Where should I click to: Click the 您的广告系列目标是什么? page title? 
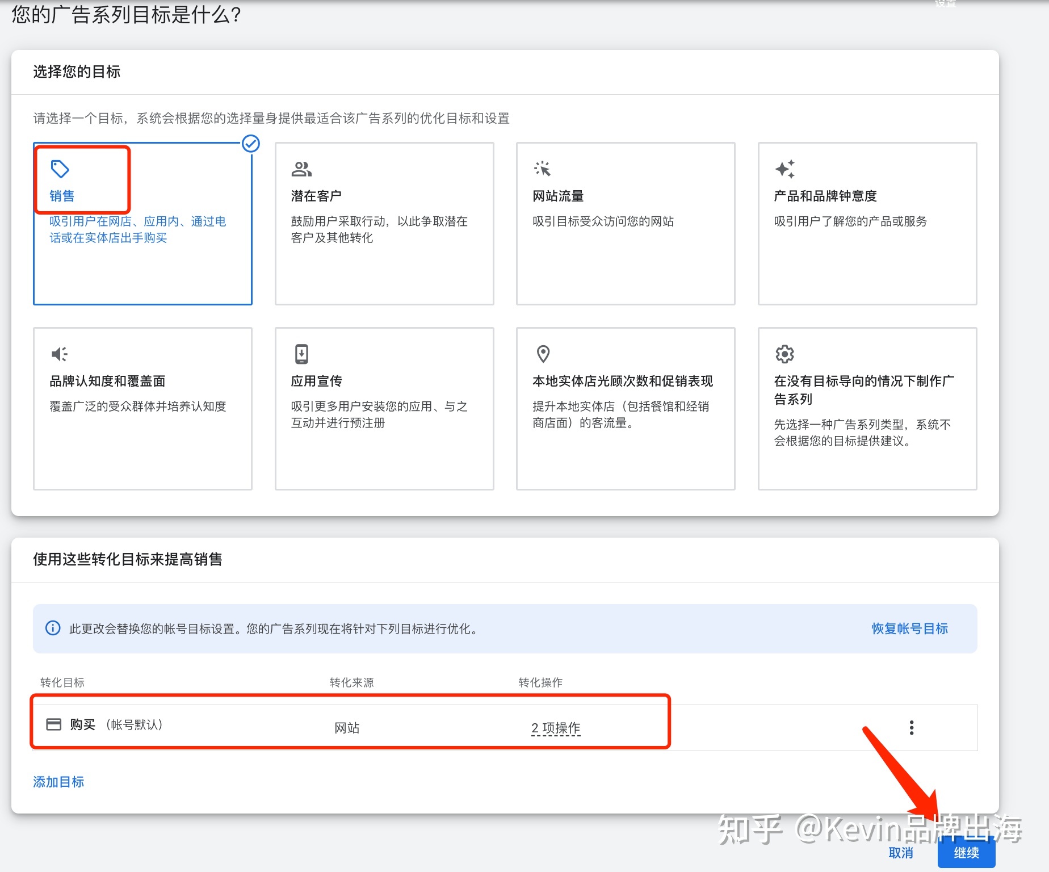click(127, 15)
